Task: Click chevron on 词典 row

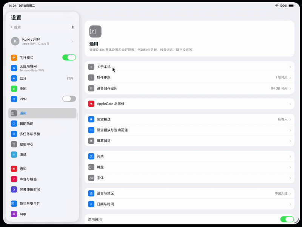Action: coord(290,157)
